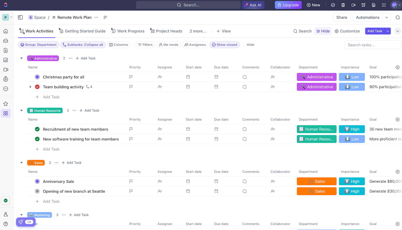This screenshot has width=402, height=230.
Task: Switch to Getting Started Guide tab
Action: pos(82,31)
